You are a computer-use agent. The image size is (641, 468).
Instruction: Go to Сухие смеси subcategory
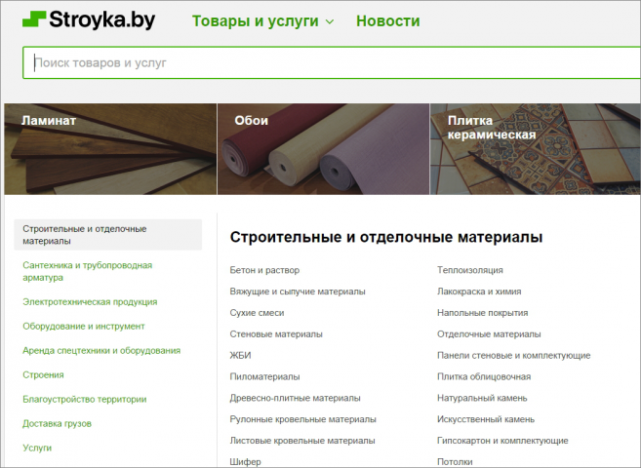pyautogui.click(x=257, y=313)
